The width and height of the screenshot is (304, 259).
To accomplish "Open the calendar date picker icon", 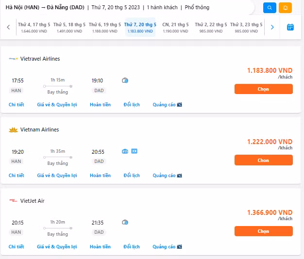I will click(290, 27).
